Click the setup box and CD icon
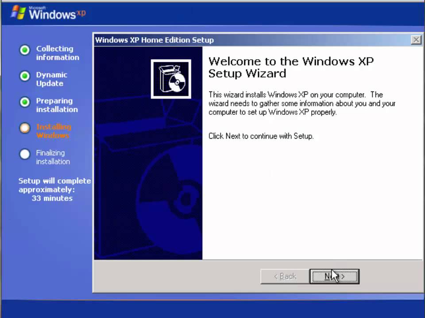Screen dimensions: 425x318 pyautogui.click(x=171, y=79)
